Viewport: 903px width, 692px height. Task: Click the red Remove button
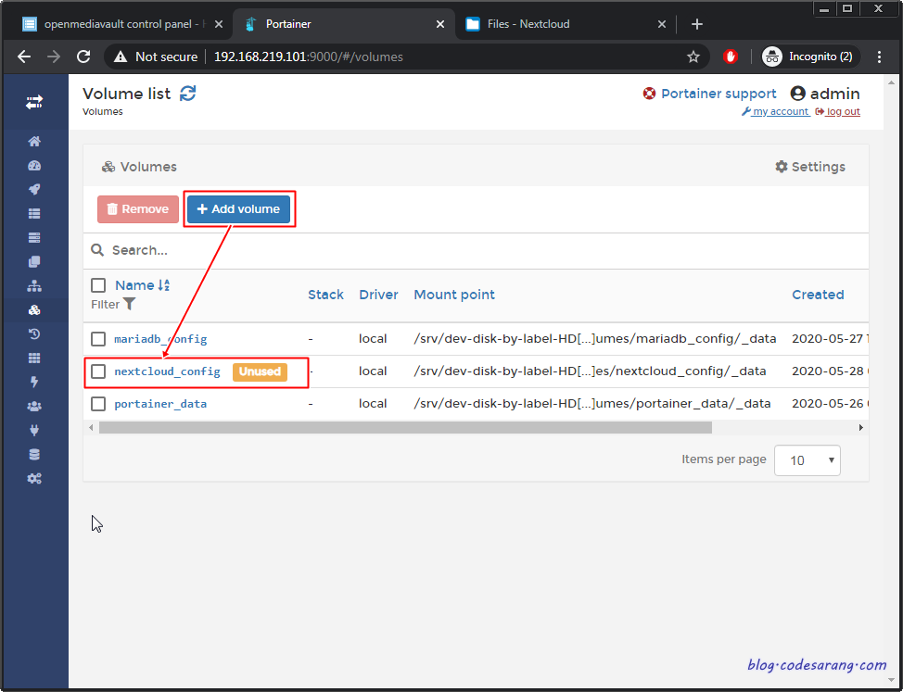(137, 208)
